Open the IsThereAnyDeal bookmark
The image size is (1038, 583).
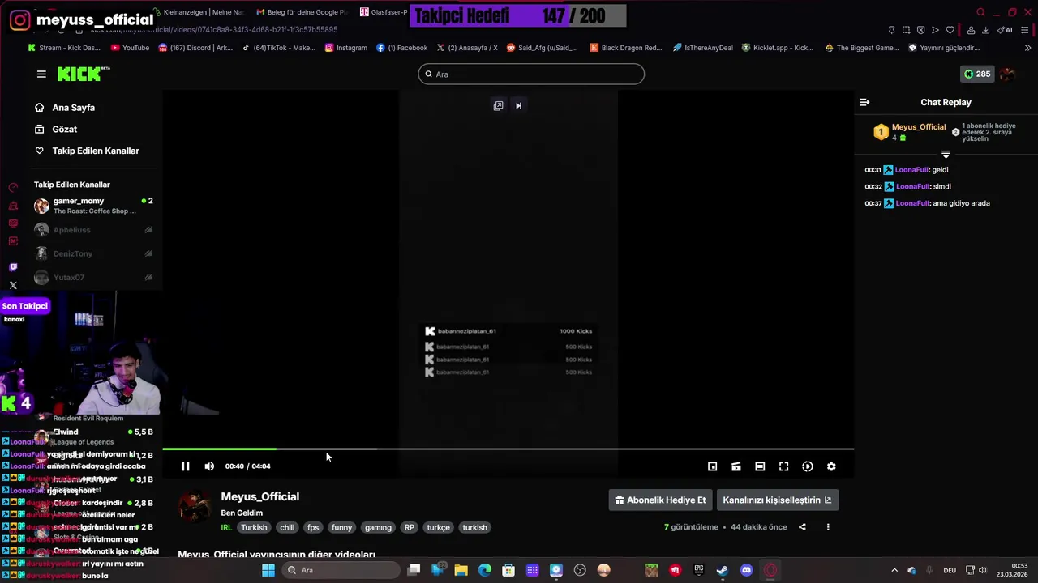[702, 48]
